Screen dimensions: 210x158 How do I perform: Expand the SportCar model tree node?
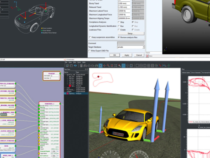coord(65,75)
